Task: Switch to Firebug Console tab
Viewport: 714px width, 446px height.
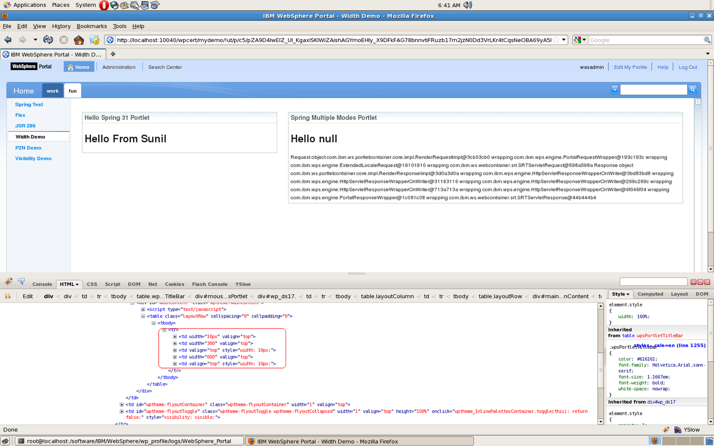Action: pyautogui.click(x=42, y=284)
